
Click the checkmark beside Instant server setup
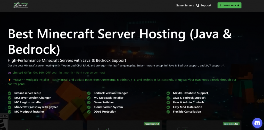10,93
